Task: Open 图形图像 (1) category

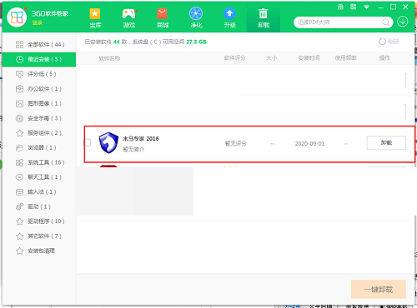Action: (39, 103)
